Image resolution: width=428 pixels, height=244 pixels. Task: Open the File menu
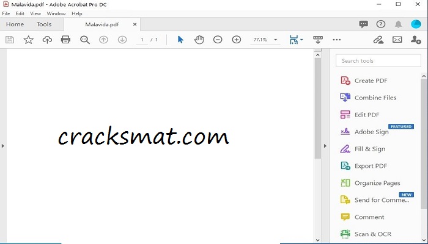click(6, 13)
